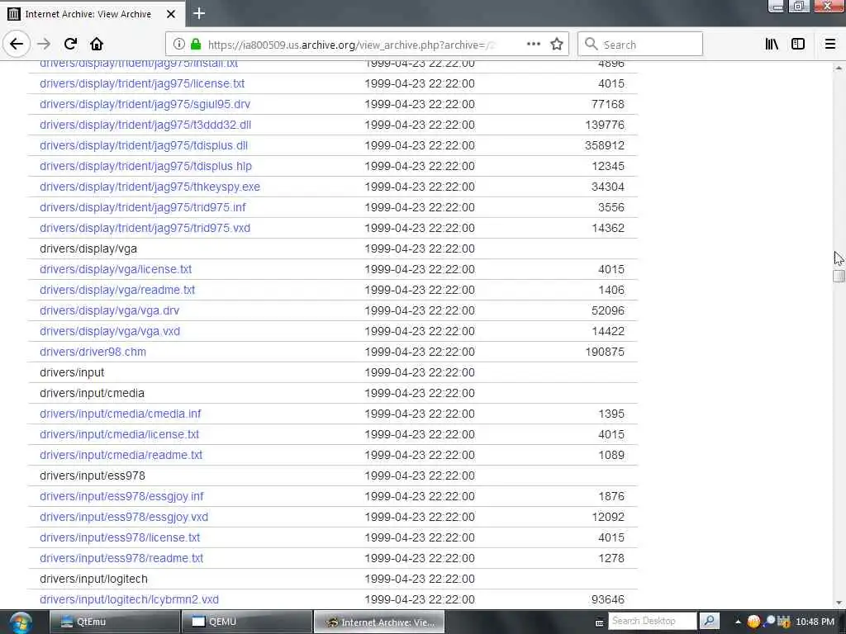The height and width of the screenshot is (634, 846).
Task: Click the URL address bar
Action: (x=350, y=45)
